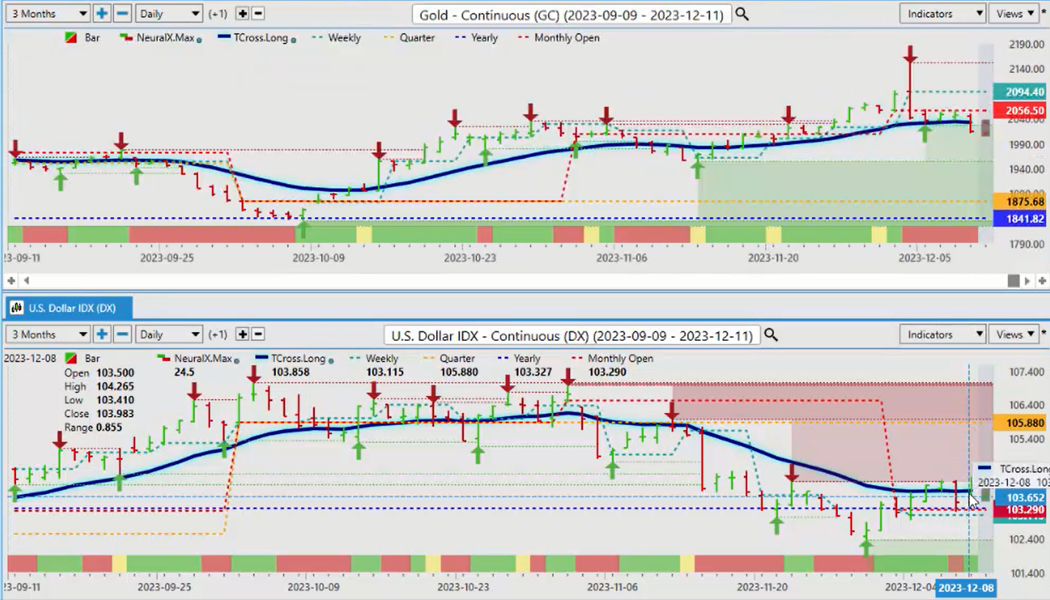The height and width of the screenshot is (600, 1050).
Task: Click the (+1) forecast label in Dollar toolbar
Action: tap(217, 335)
